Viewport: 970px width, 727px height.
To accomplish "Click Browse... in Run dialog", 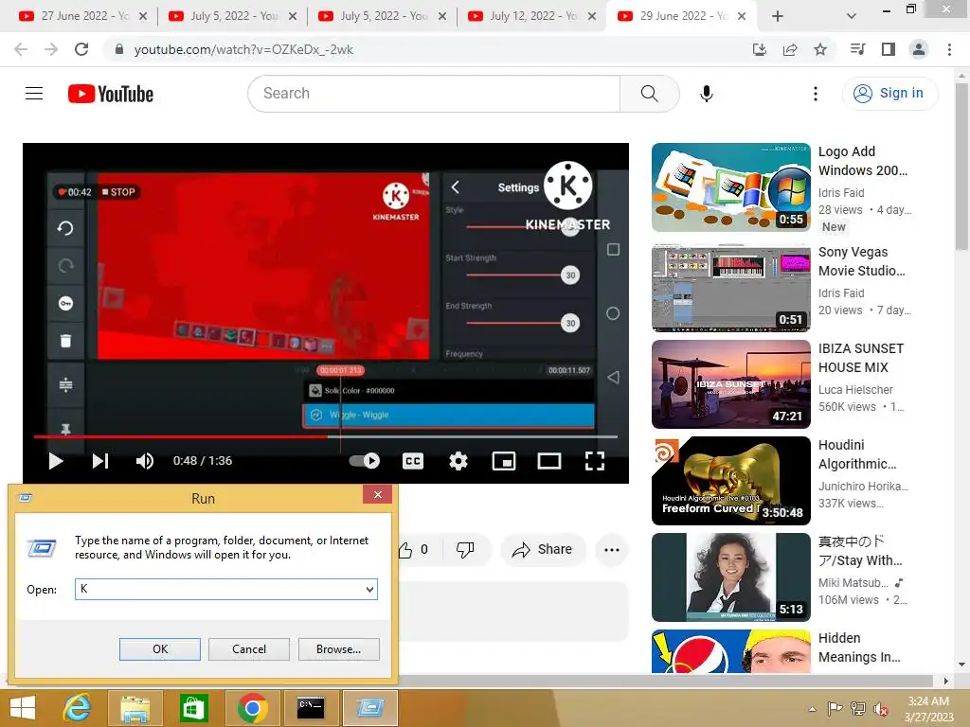I will (338, 649).
